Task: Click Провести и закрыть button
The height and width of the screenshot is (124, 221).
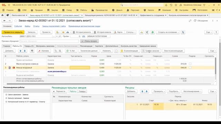Action: tap(13, 32)
